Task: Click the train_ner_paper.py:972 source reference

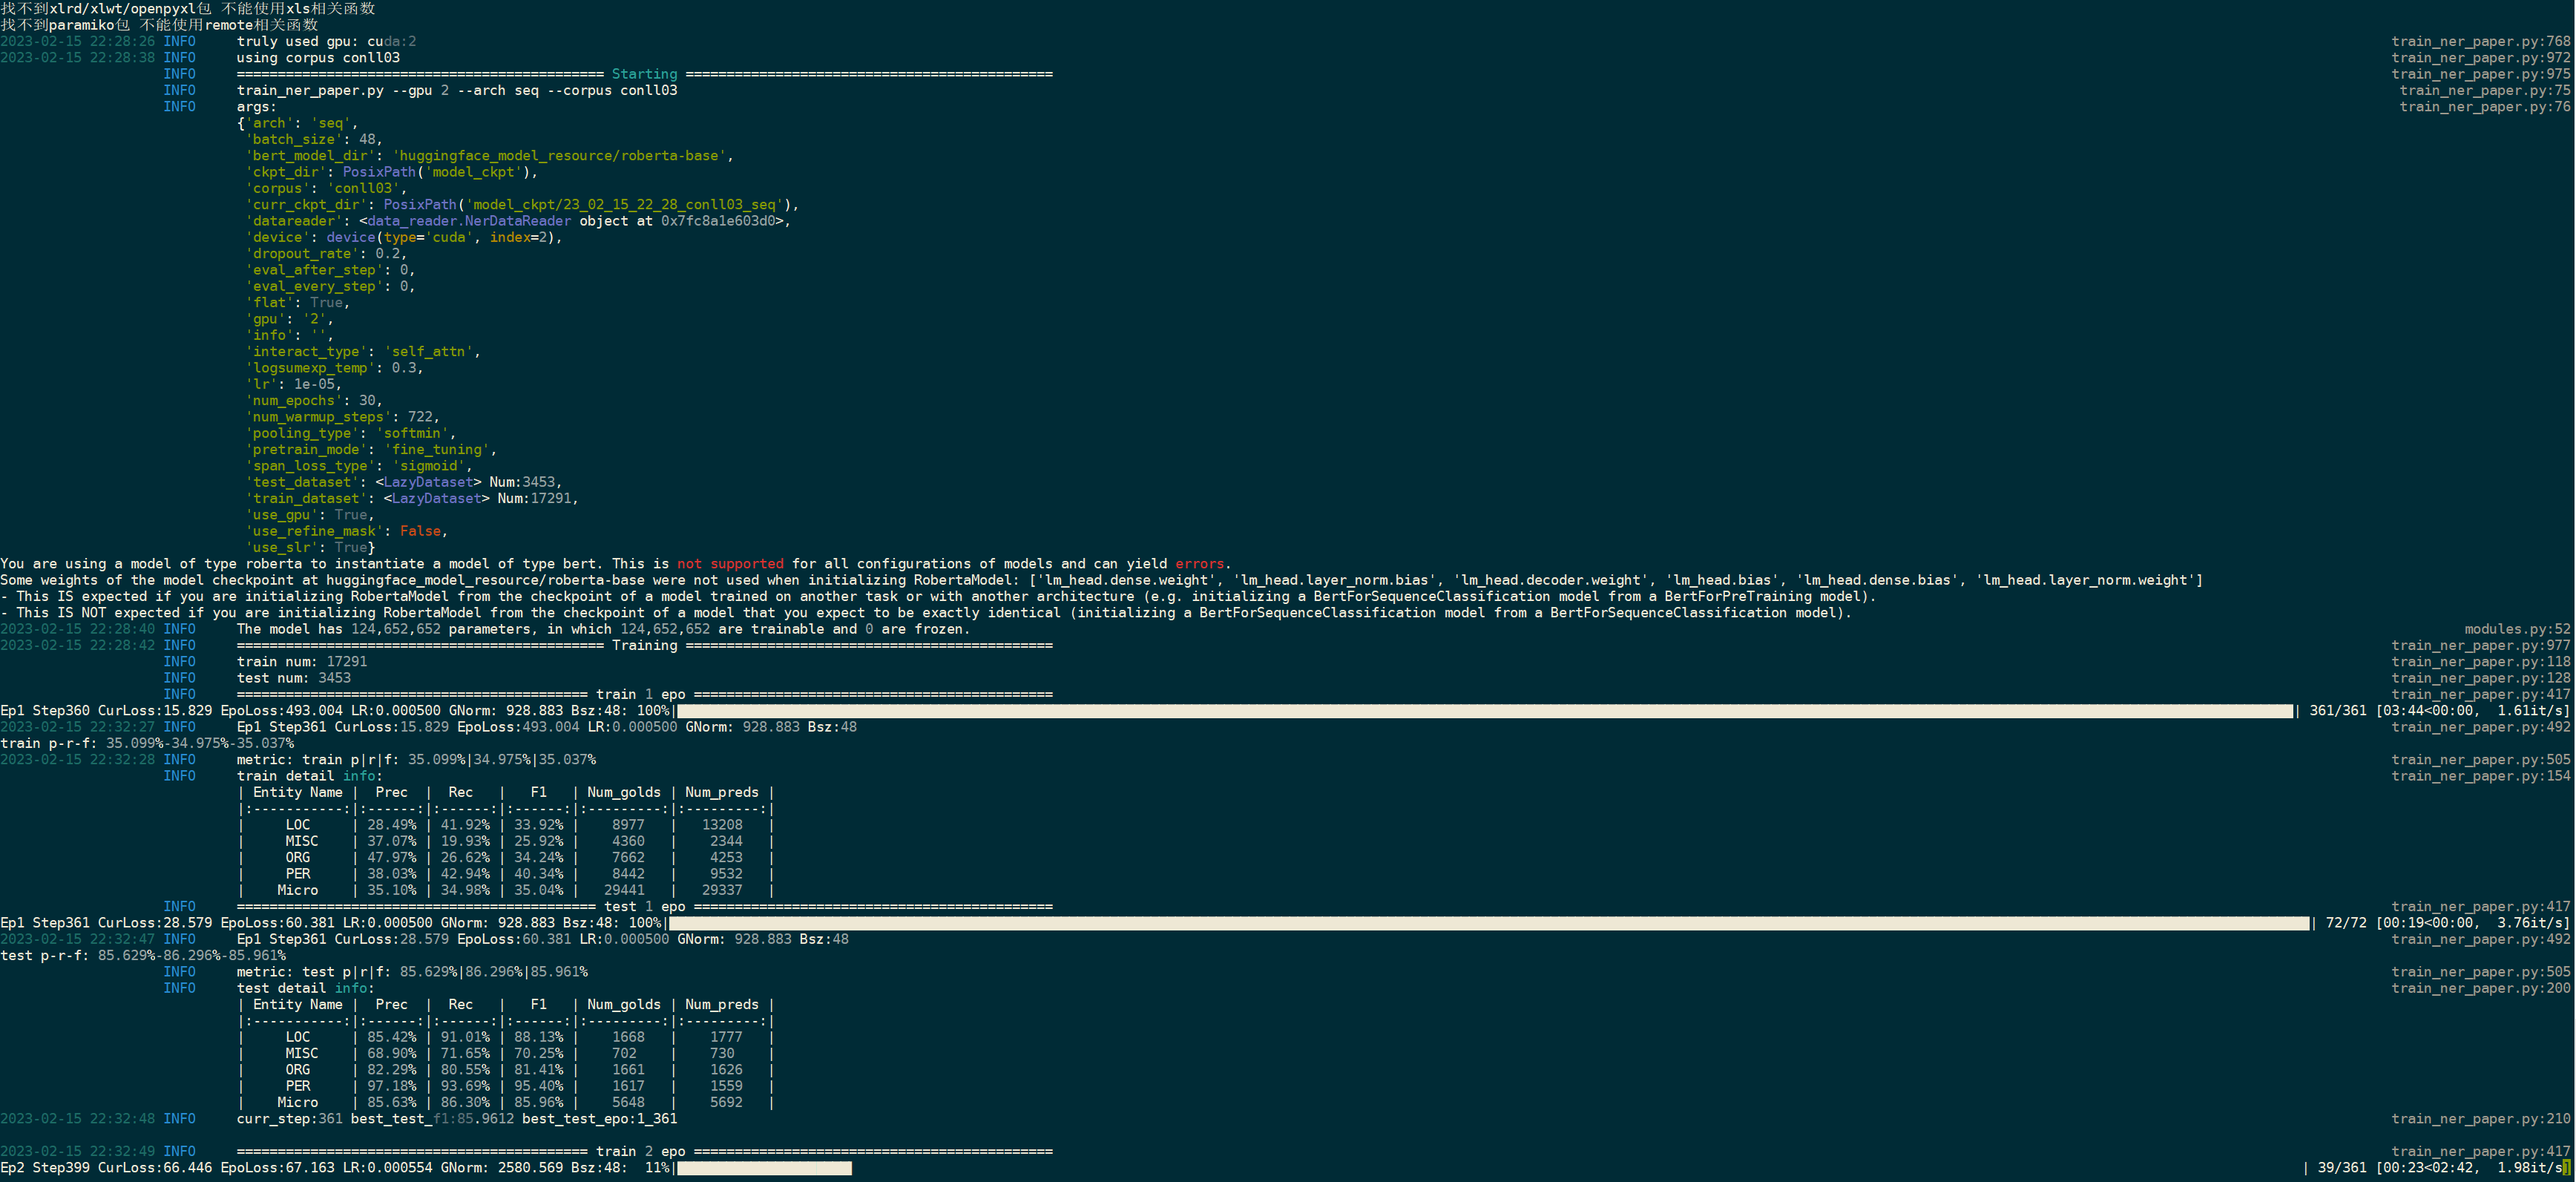Action: click(2480, 58)
